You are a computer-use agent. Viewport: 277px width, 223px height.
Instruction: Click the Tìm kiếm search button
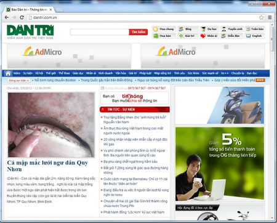[x=138, y=32]
